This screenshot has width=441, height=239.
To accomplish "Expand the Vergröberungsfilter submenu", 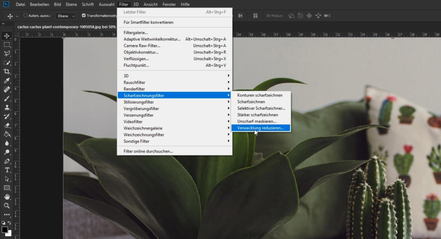I will [x=175, y=108].
